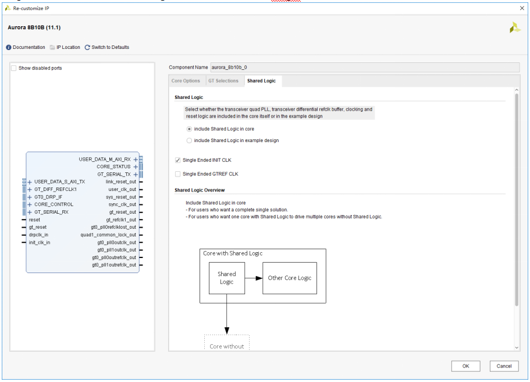Uncheck Single Ended INIT CLK
Viewport: 530px width, 382px height.
178,160
